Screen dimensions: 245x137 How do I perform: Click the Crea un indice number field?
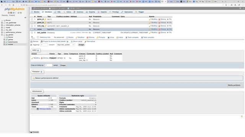(x=49, y=65)
